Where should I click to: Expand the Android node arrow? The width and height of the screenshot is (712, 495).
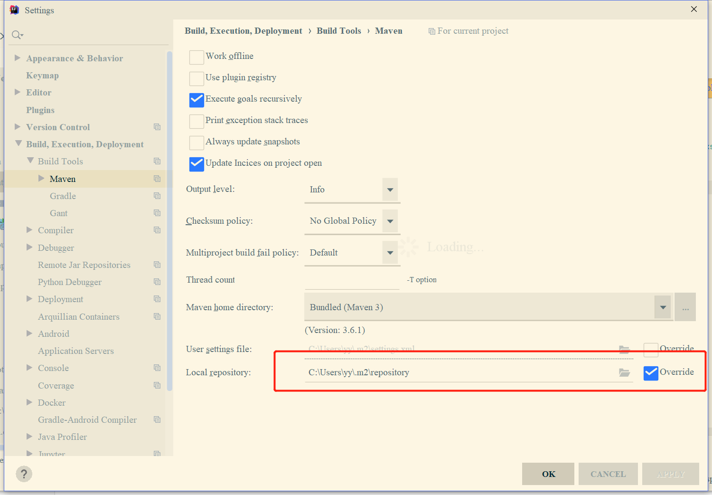(29, 333)
